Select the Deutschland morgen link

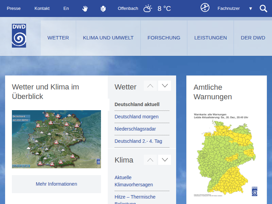click(x=137, y=117)
